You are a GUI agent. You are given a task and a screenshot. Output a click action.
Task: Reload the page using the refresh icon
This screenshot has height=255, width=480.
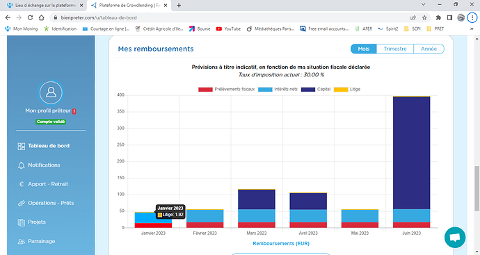[30, 18]
